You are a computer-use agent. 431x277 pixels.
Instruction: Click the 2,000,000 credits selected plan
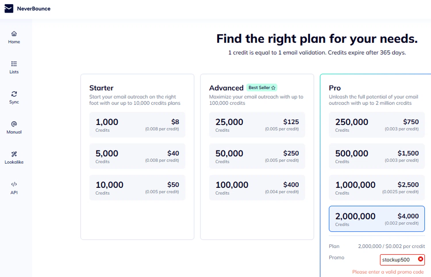[x=376, y=219]
